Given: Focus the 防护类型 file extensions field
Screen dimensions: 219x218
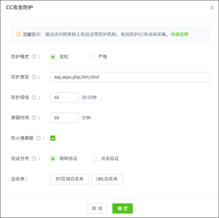Looking at the screenshot, I should [130, 77].
